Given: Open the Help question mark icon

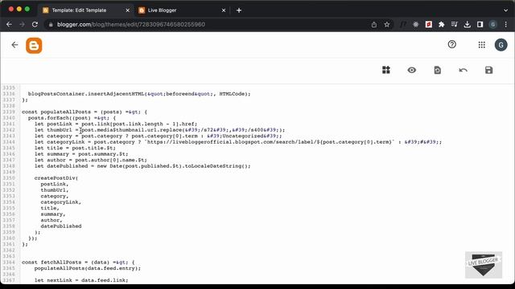Looking at the screenshot, I should click(x=452, y=44).
